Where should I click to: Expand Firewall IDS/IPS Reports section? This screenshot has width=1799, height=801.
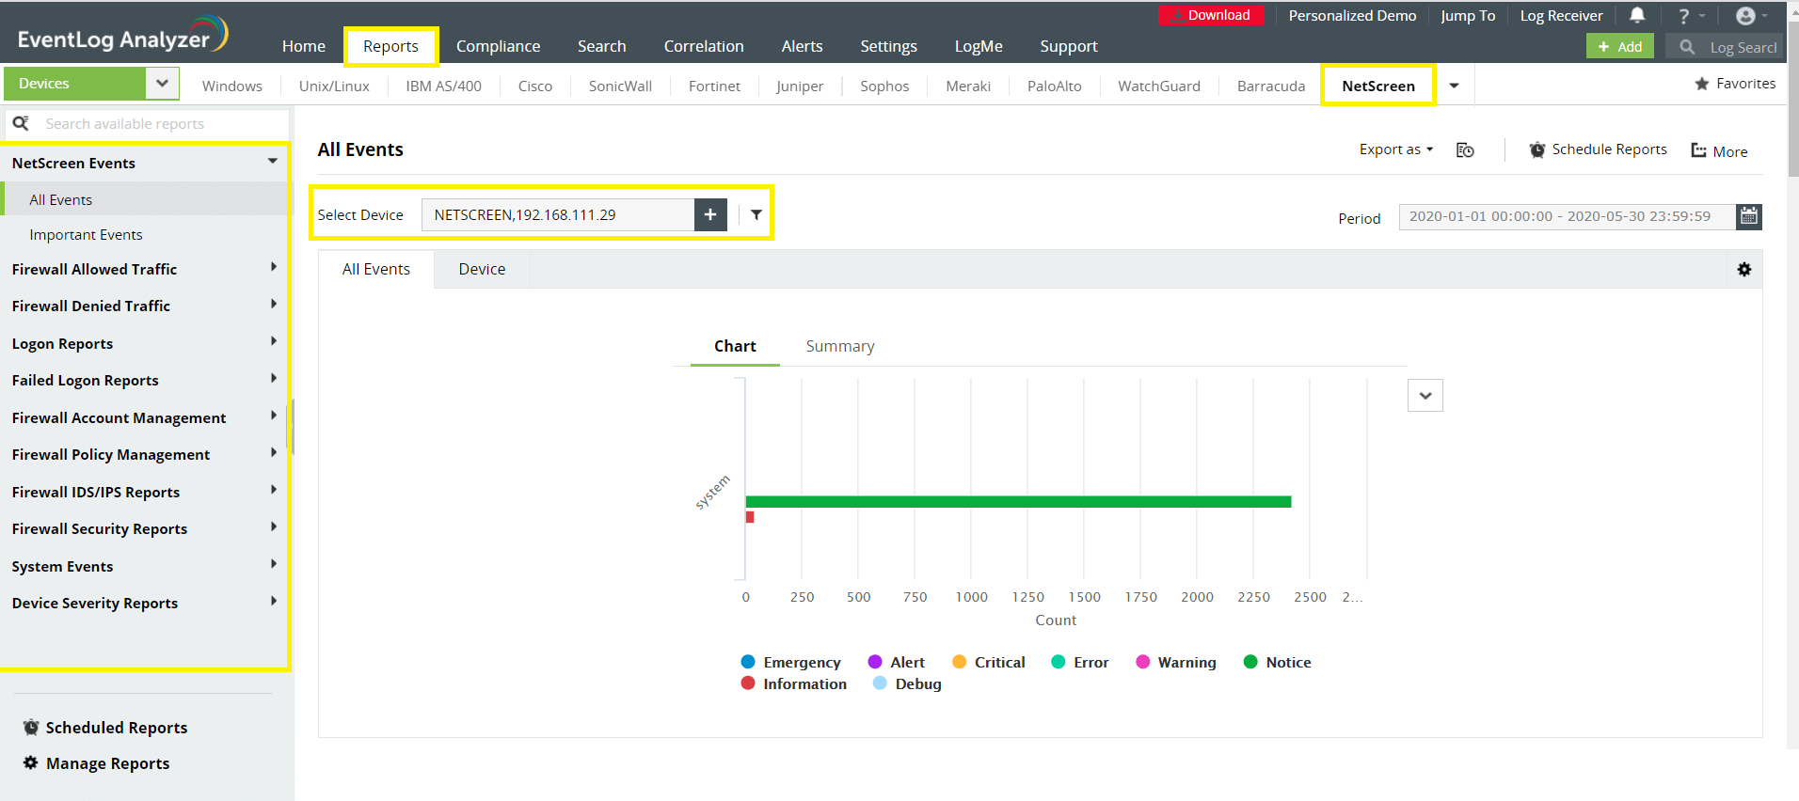pos(274,490)
